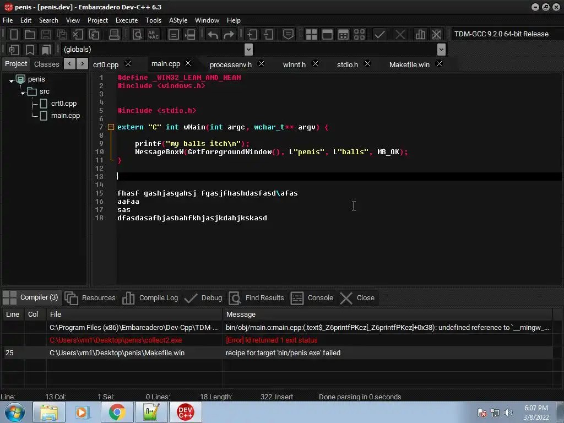Screen dimensions: 564x423
Task: Open the View menu
Action: click(x=73, y=20)
